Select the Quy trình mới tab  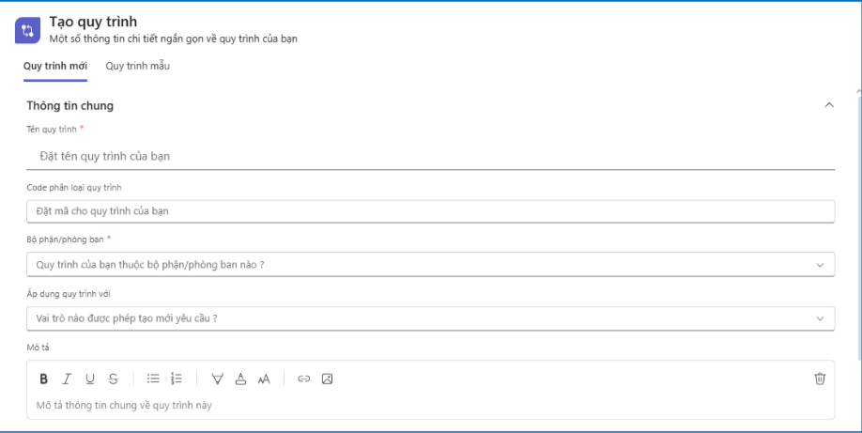click(x=55, y=66)
